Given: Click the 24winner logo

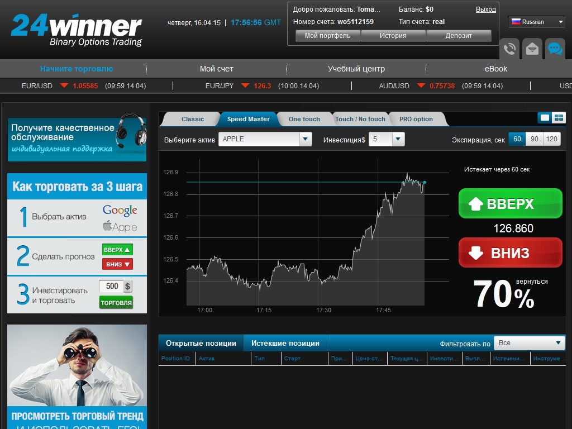Looking at the screenshot, I should coord(77,30).
